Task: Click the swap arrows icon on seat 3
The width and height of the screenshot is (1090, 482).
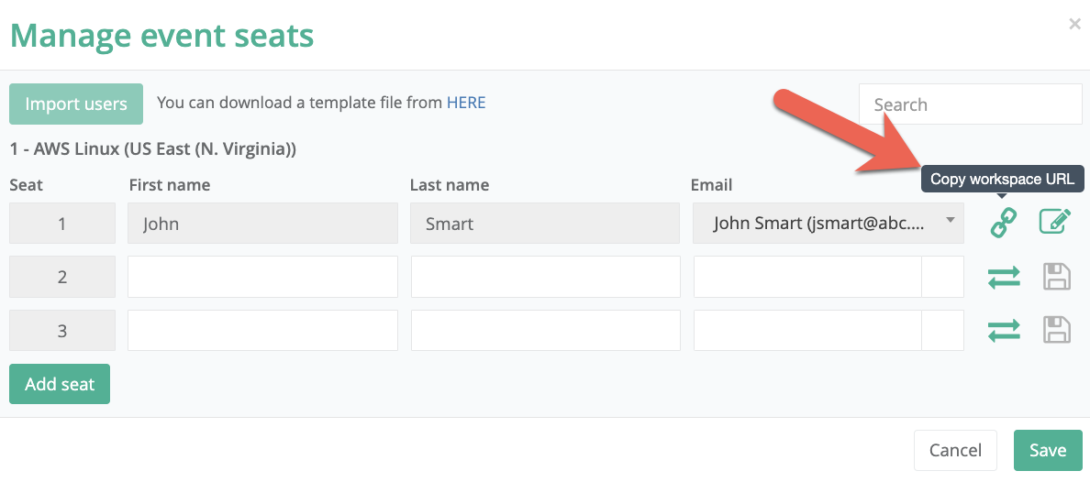Action: click(x=1003, y=331)
